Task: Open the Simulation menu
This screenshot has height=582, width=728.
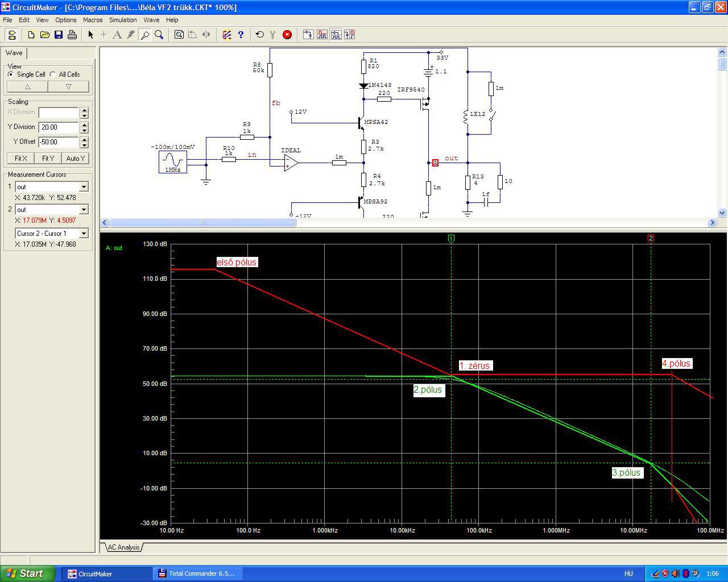Action: 123,20
